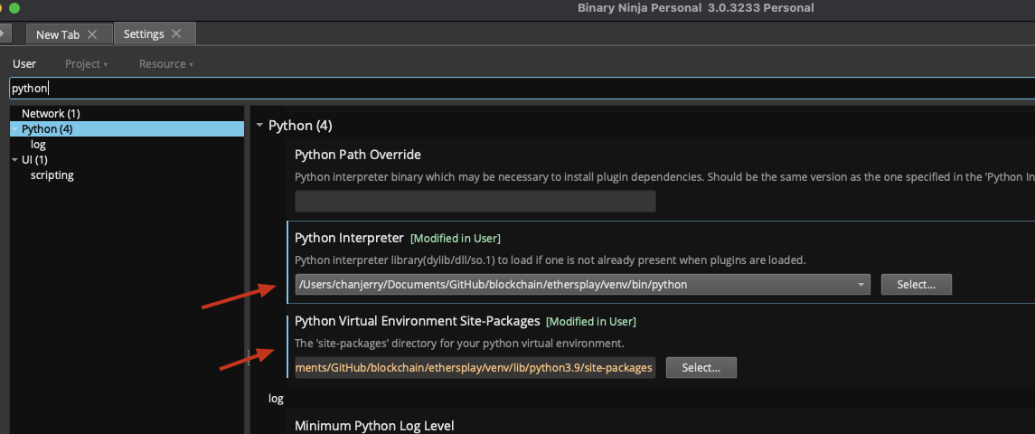Switch to the New Tab tab

click(58, 34)
